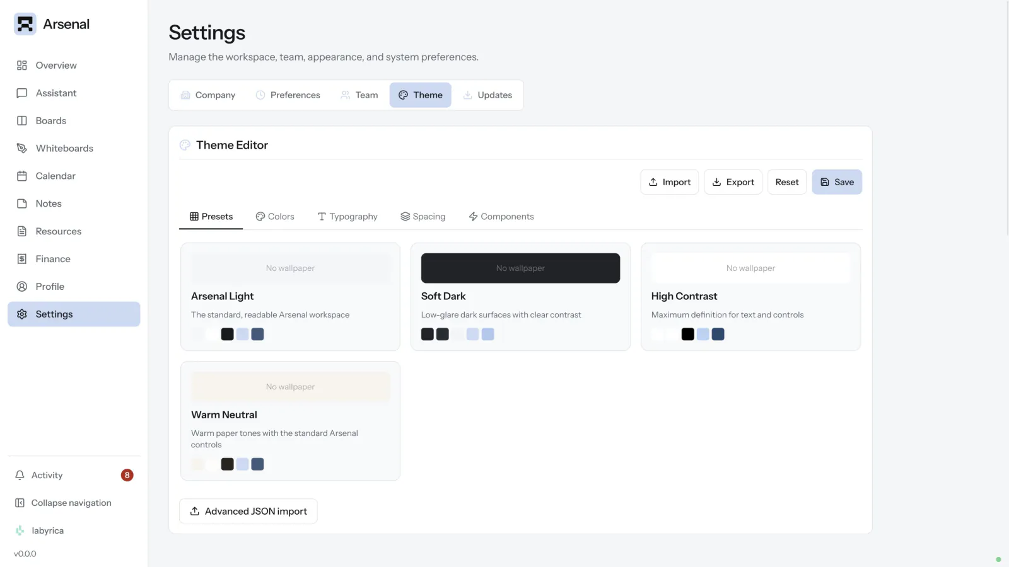The height and width of the screenshot is (567, 1009).
Task: Choose the Soft Dark preset card
Action: [520, 297]
